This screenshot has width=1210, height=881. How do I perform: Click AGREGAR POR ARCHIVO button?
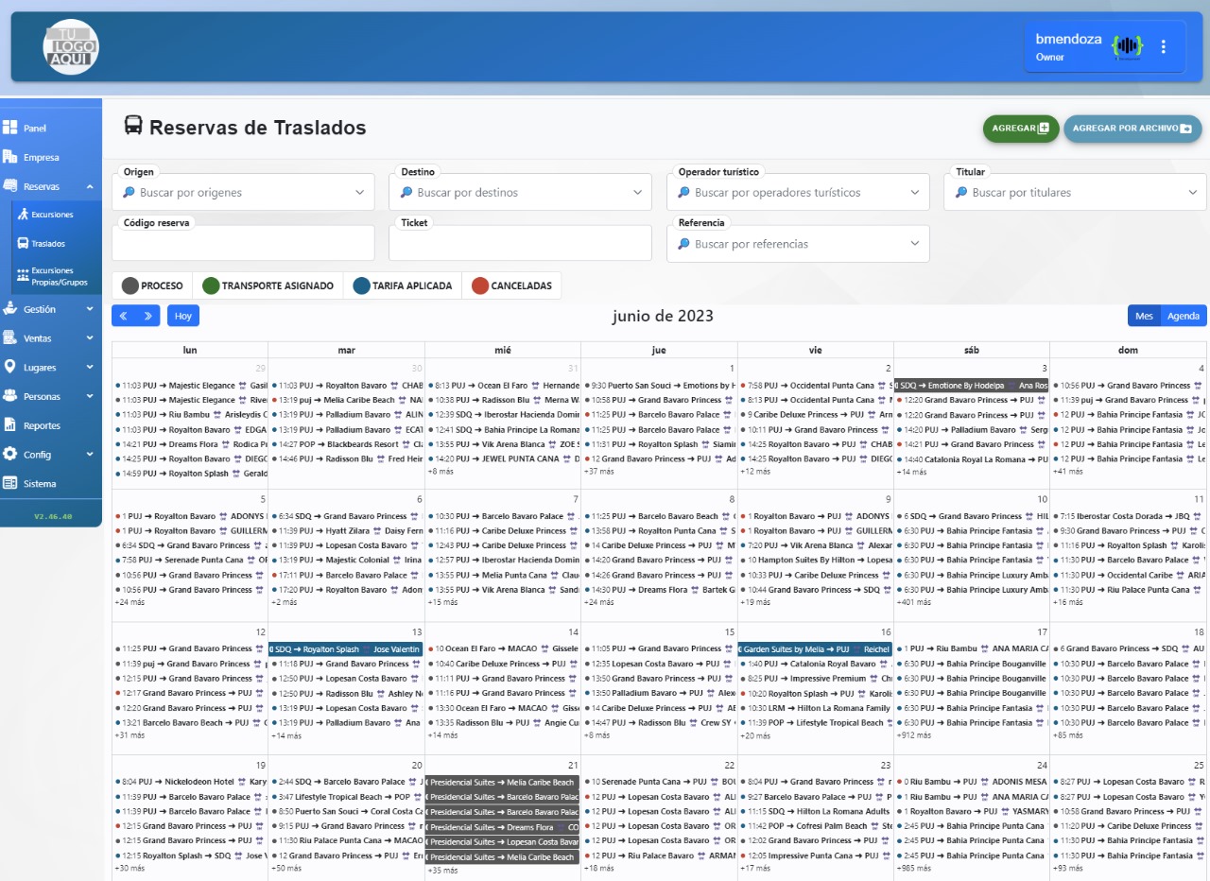1132,129
